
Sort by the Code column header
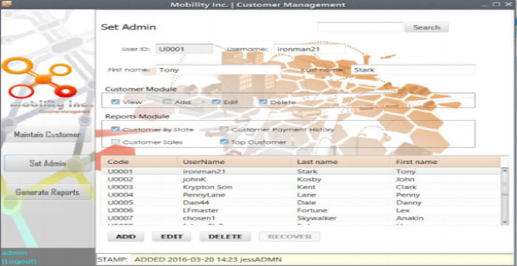(x=139, y=162)
